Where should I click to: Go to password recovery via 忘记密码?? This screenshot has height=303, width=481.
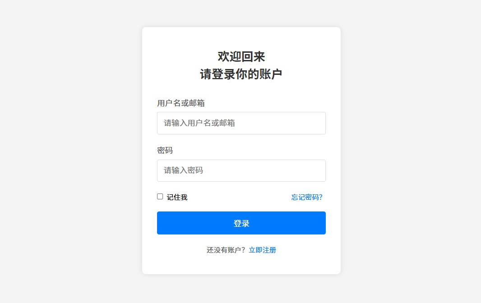[307, 197]
